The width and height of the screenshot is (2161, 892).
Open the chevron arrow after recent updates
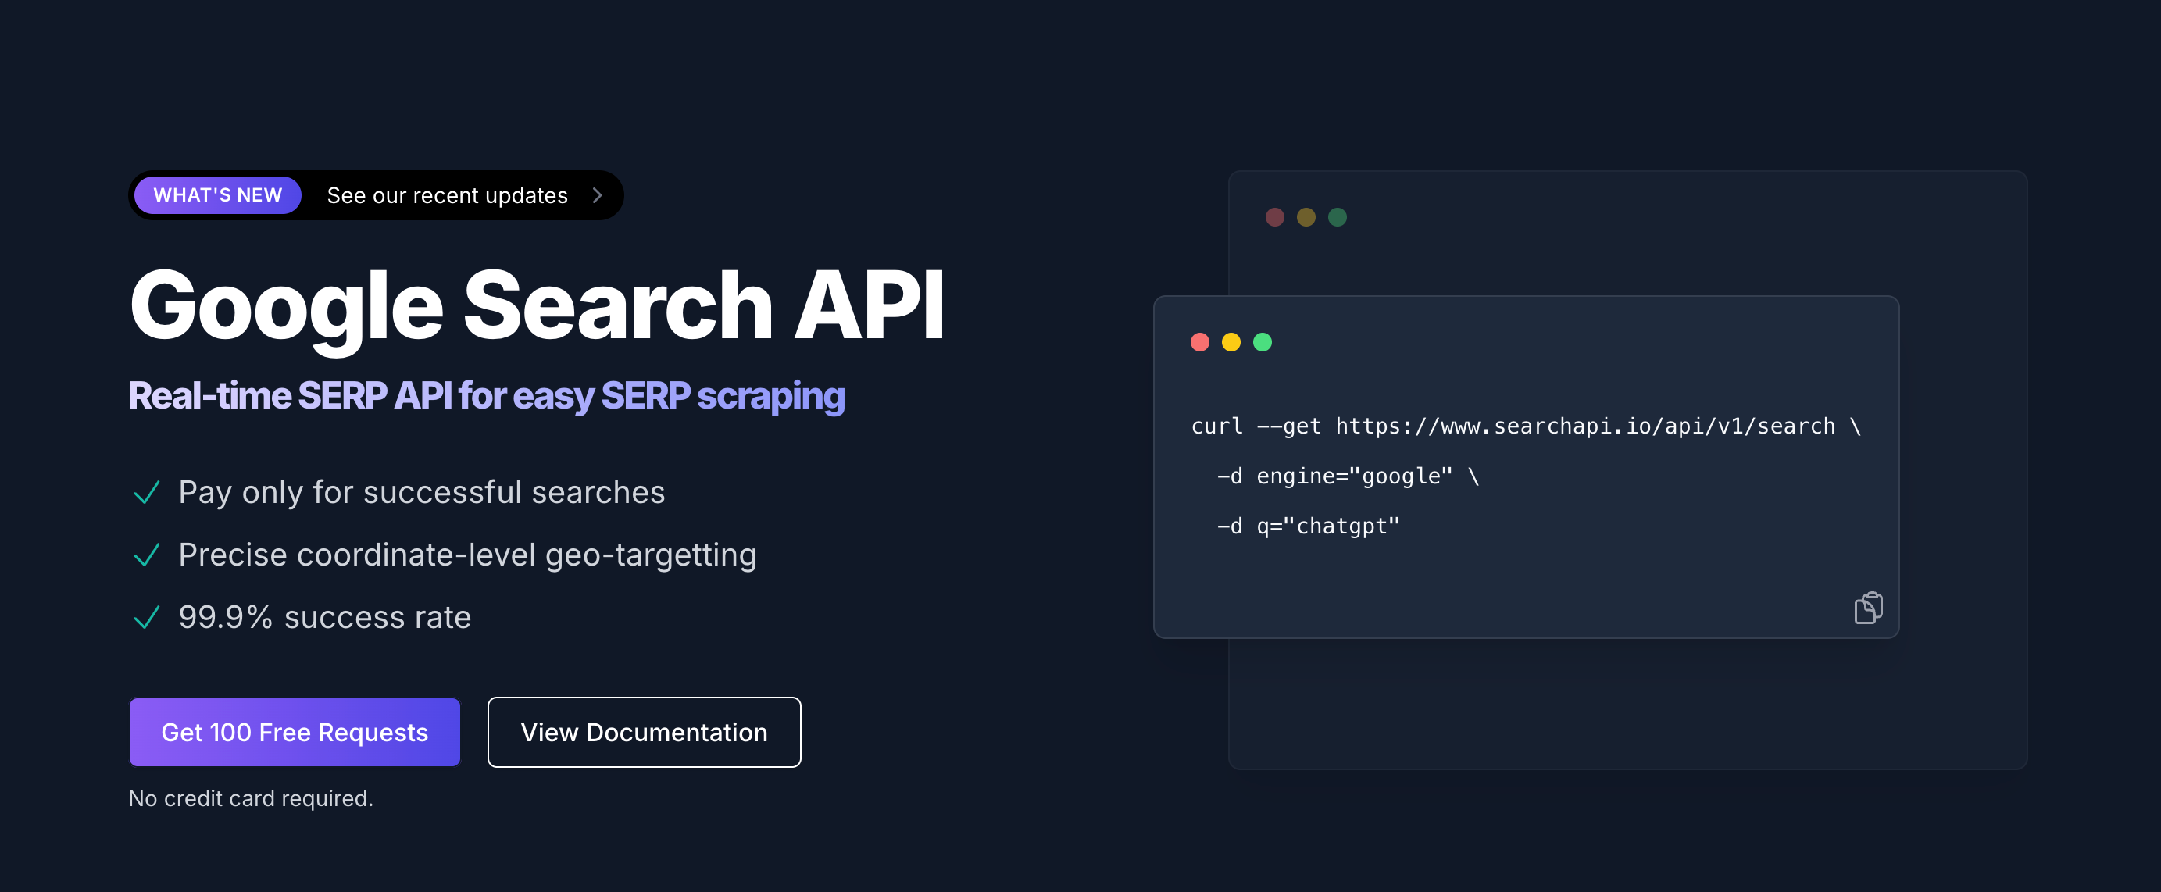coord(598,195)
